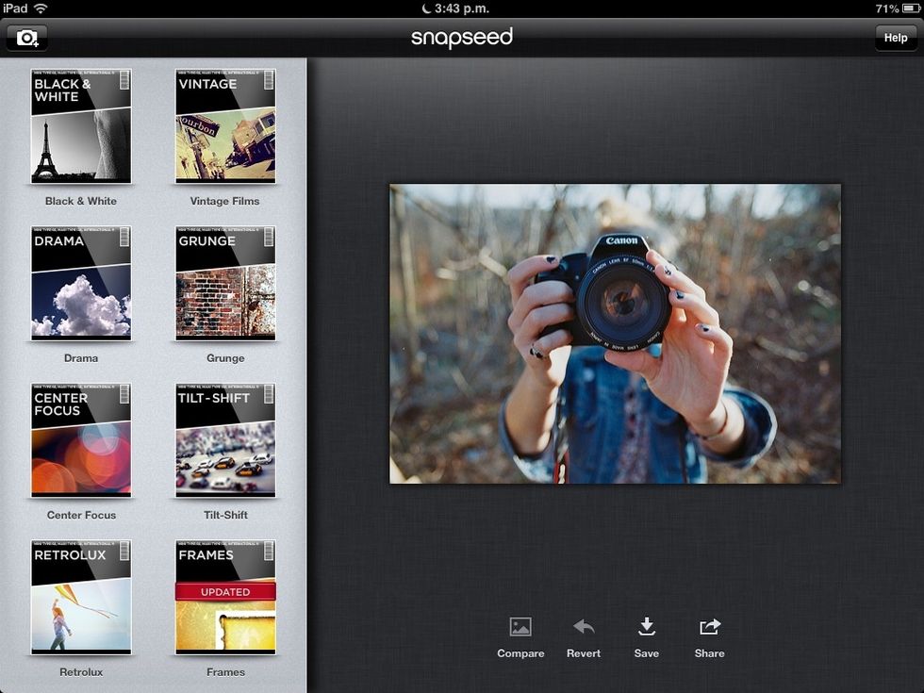Click the "Vintage Films" caption text
The height and width of the screenshot is (693, 924).
click(x=225, y=201)
